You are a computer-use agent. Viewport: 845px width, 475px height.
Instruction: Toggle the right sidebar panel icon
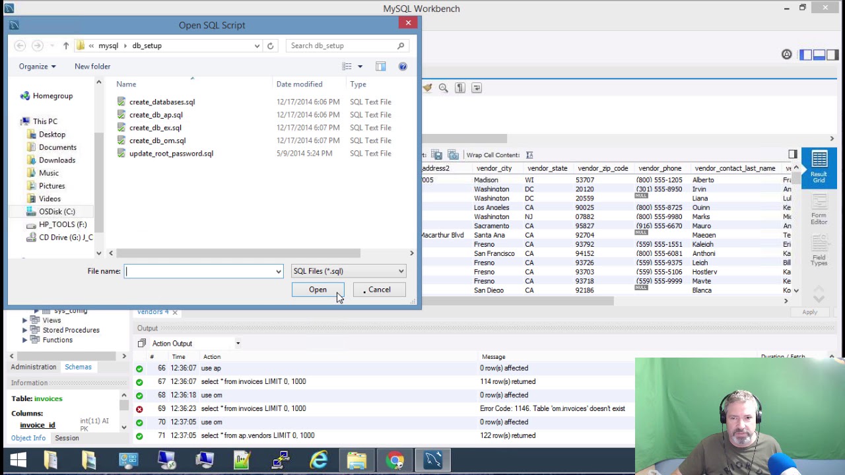pyautogui.click(x=832, y=55)
